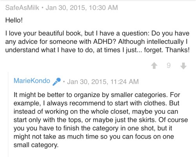Click the microphone icon beside MarieKondo
The height and width of the screenshot is (157, 196).
click(56, 81)
